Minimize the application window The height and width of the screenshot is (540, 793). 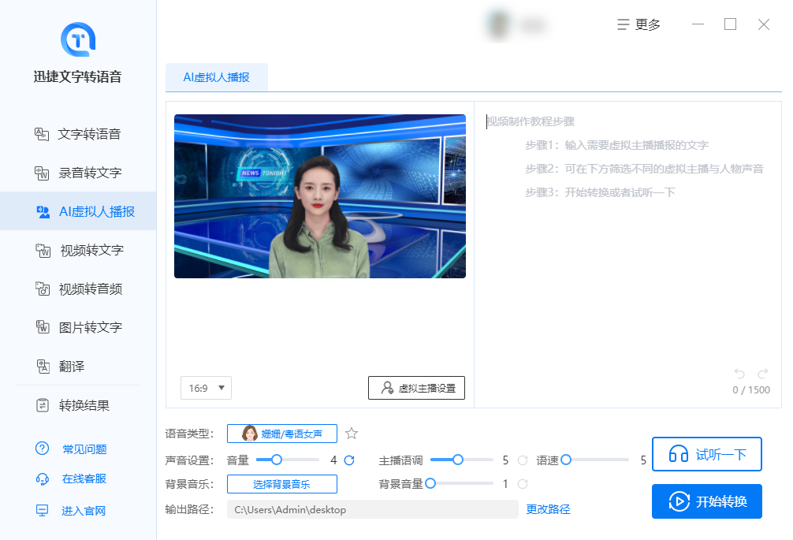point(698,24)
